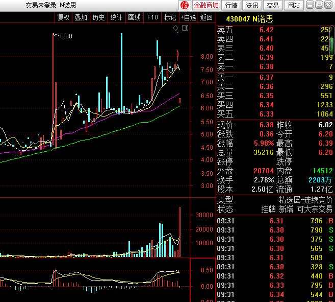Open the 网站 menu

pos(294,5)
